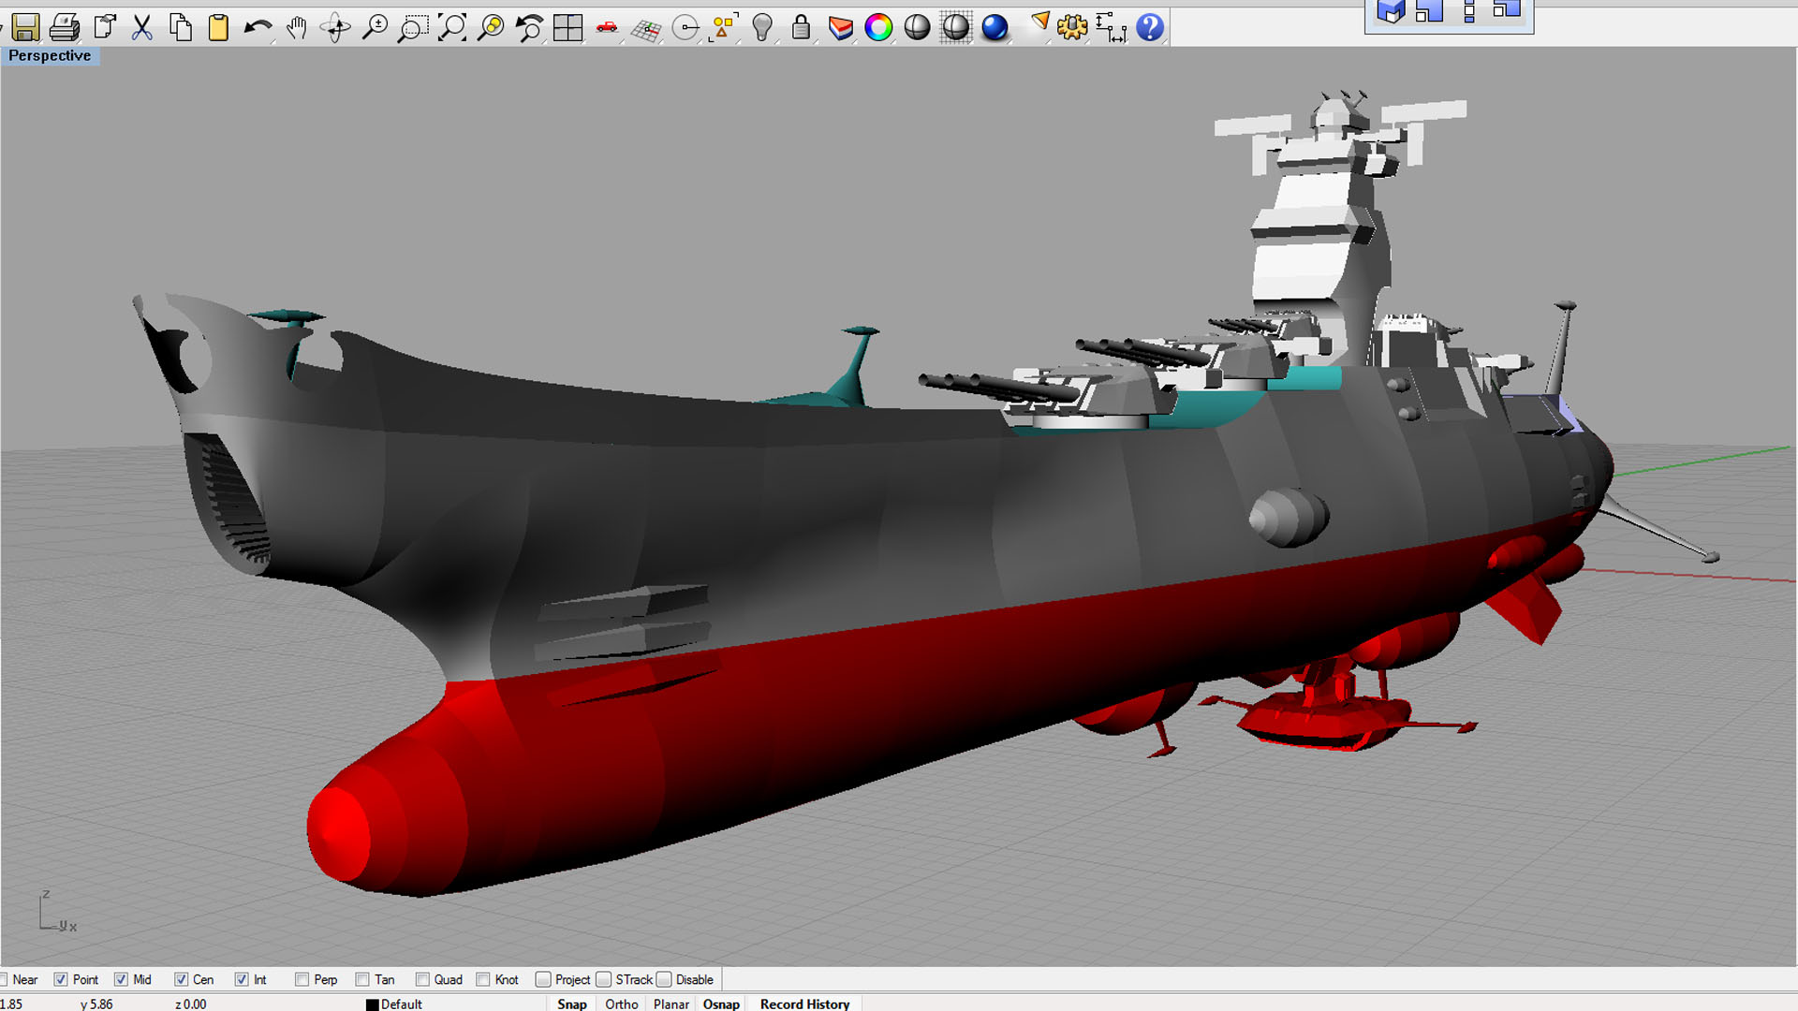Click the Paste clipboard icon

coord(218,27)
